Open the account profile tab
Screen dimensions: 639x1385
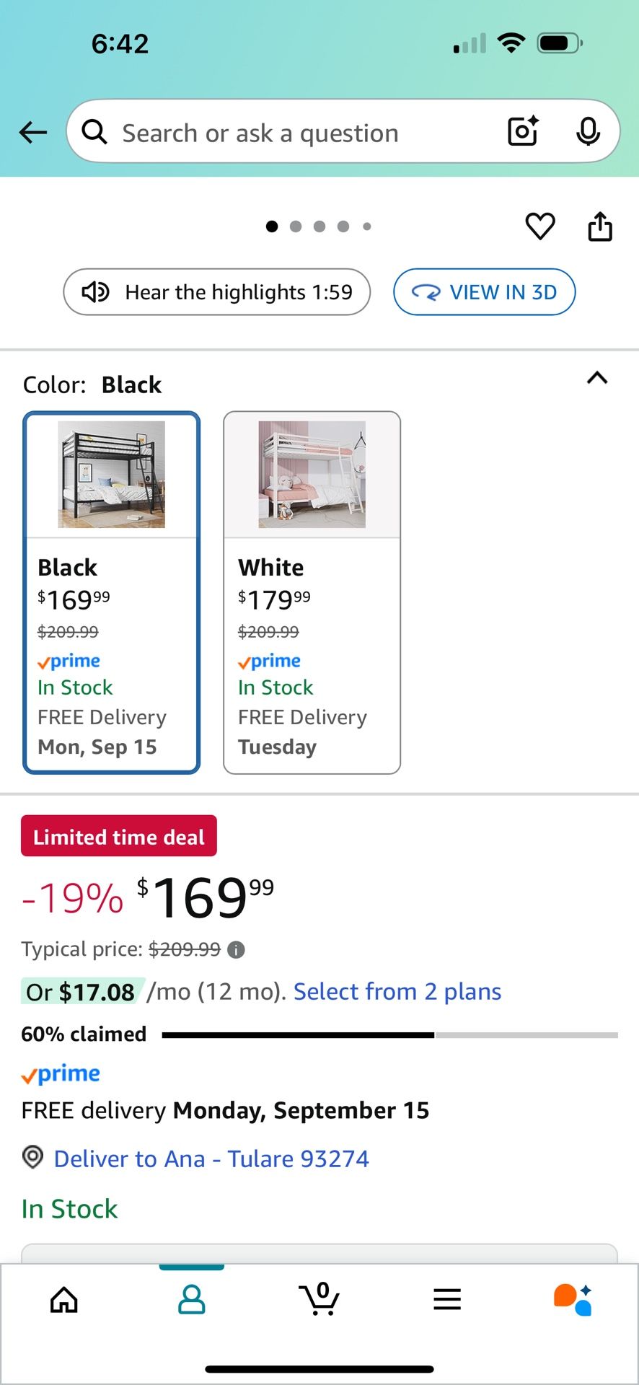tap(192, 1300)
